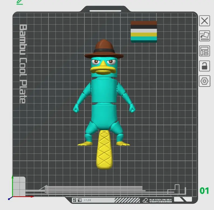Toggle the plate lock icon
The width and height of the screenshot is (214, 210).
205,66
